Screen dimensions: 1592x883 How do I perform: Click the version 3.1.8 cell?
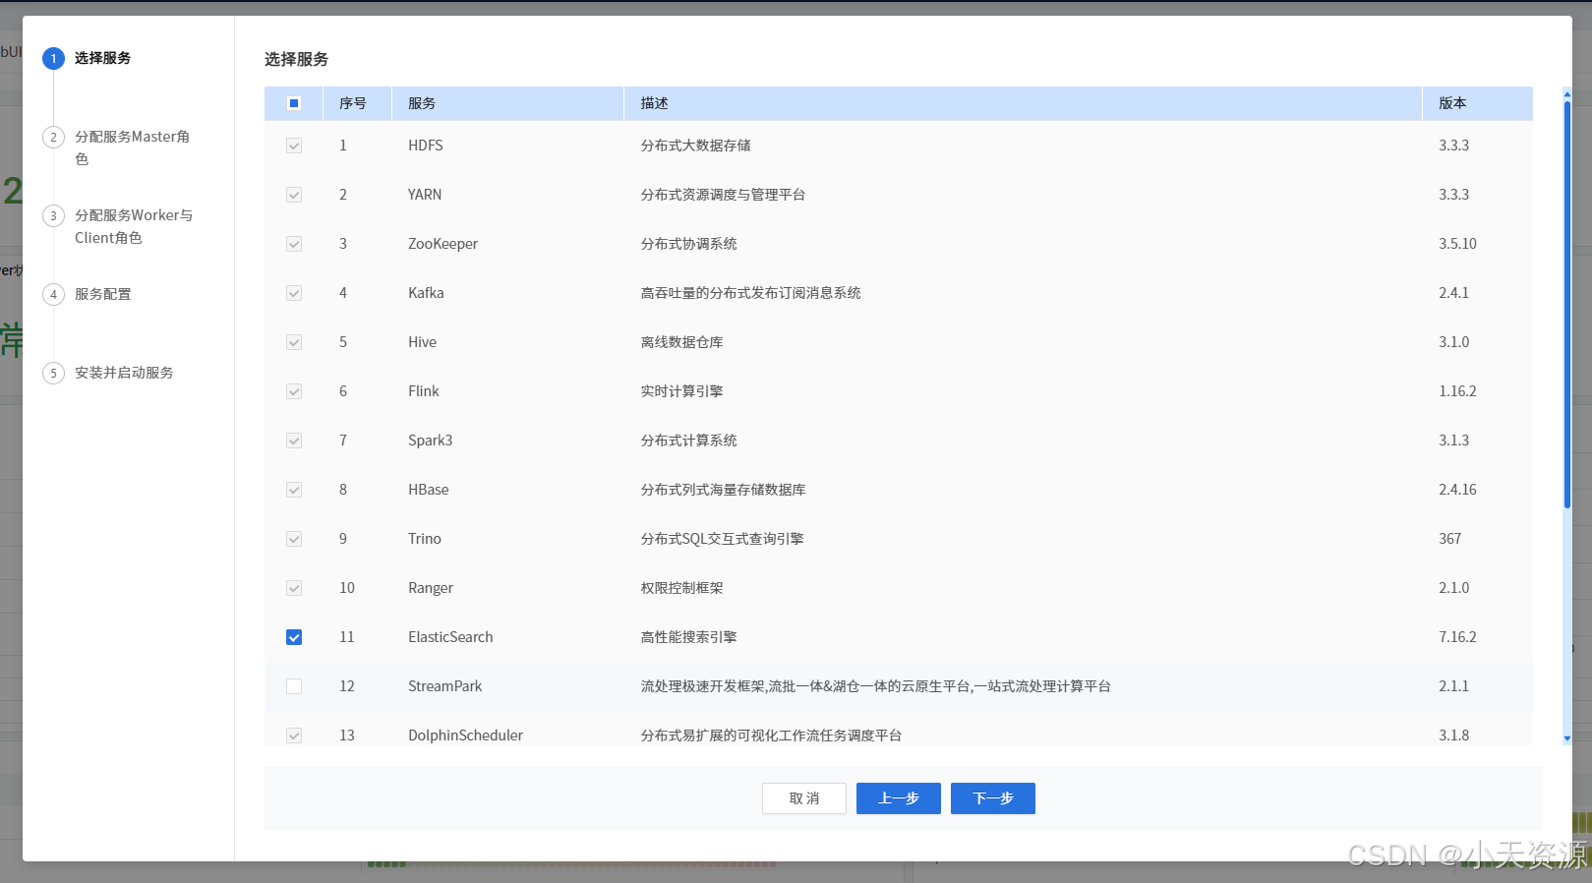1454,736
